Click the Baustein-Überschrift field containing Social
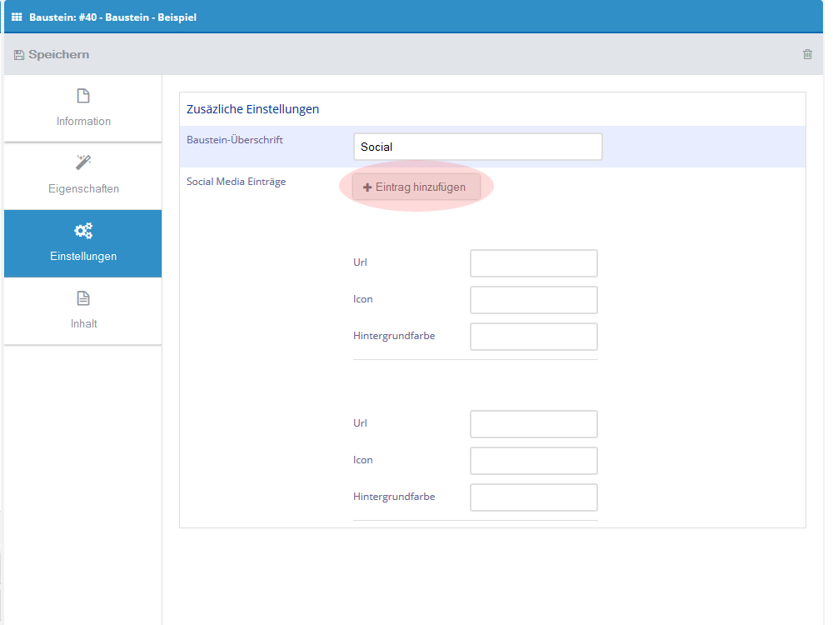 477,147
